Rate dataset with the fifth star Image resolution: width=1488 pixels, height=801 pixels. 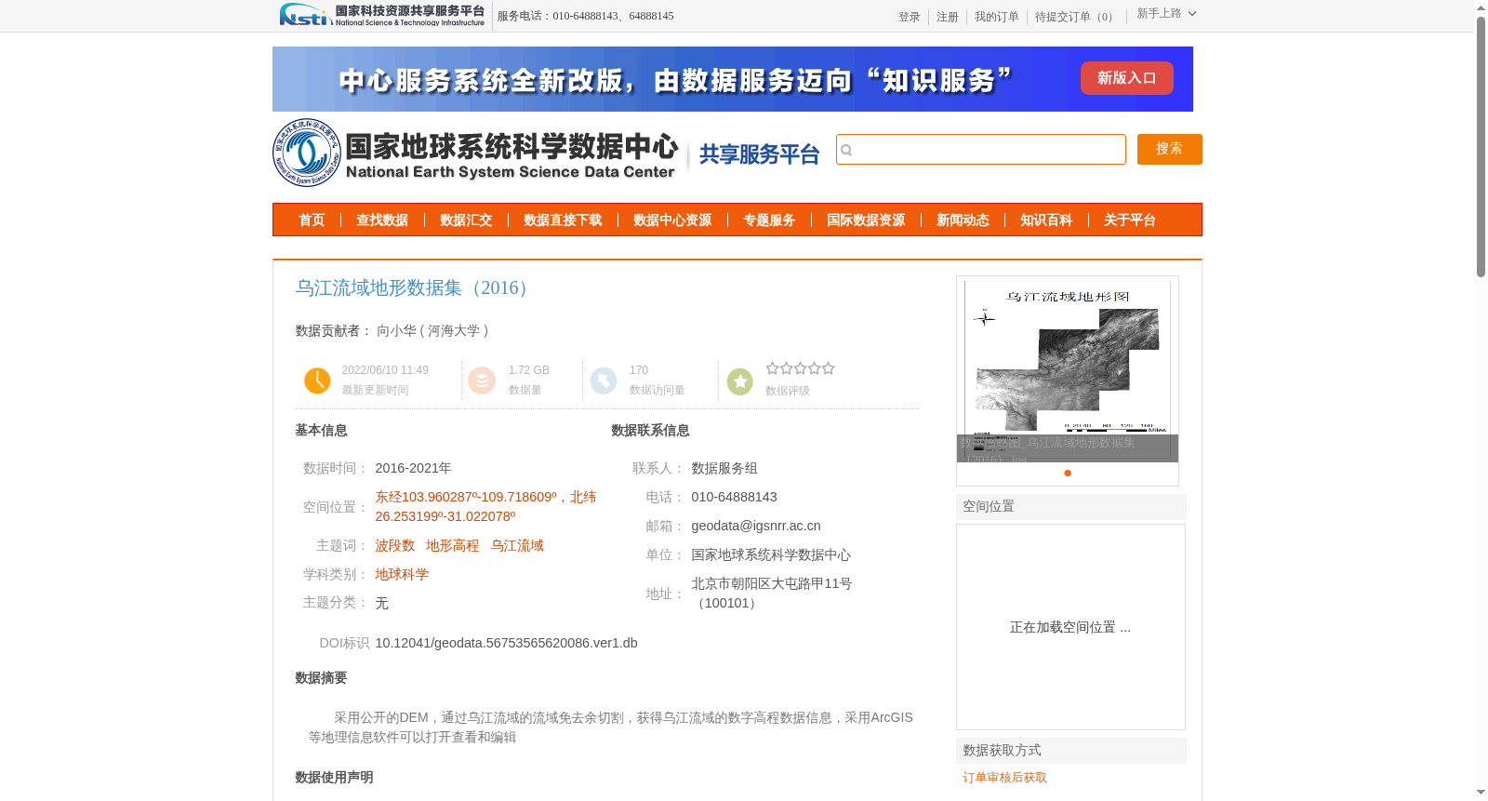click(829, 368)
